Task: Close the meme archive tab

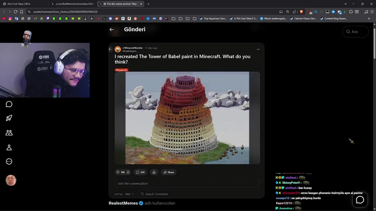Action: [141, 4]
